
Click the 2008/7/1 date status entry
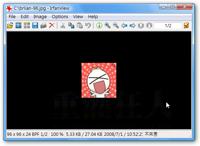point(123,134)
